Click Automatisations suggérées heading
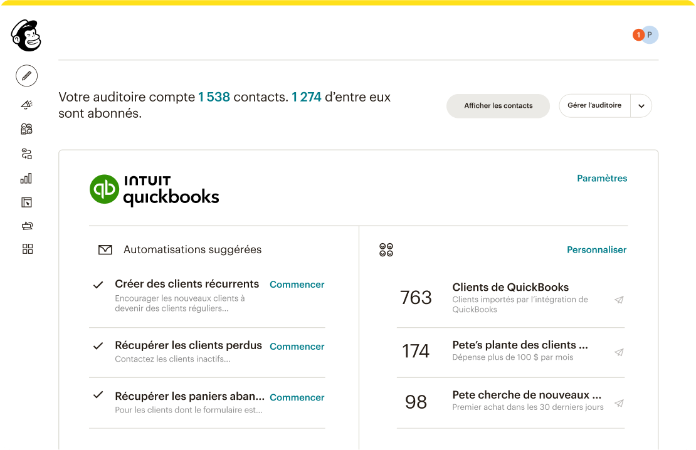Viewport: 696px width, 450px height. pyautogui.click(x=192, y=250)
